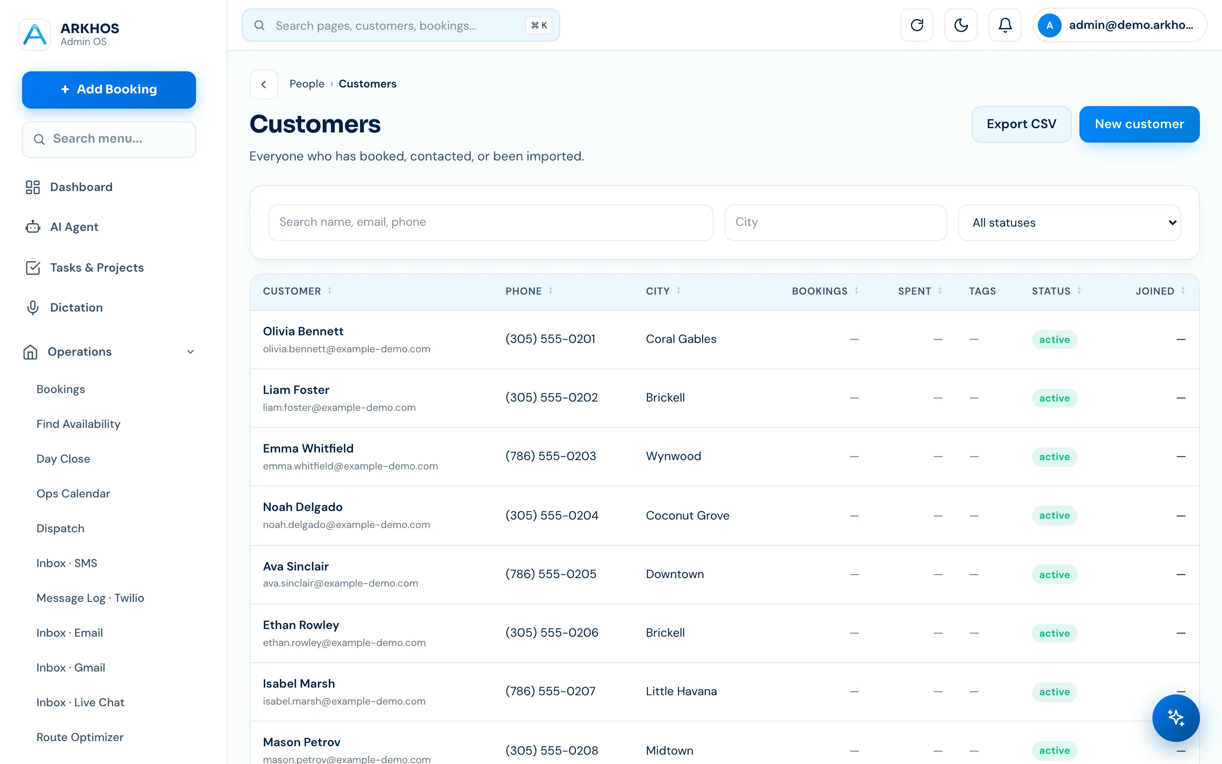Focus Search name, email, phone field
Screen dimensions: 1222x764
coord(490,222)
